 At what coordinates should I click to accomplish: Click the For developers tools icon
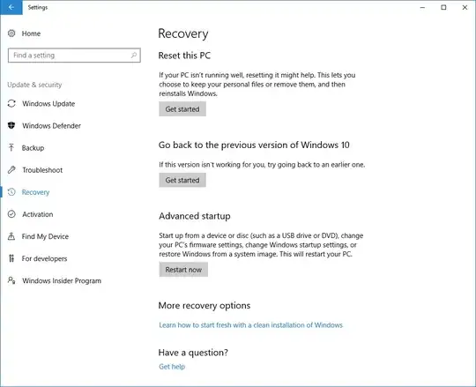tap(11, 258)
